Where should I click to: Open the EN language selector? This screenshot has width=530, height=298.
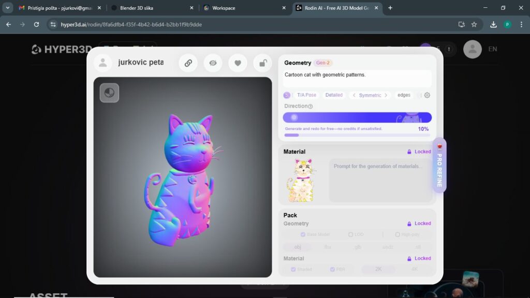[492, 49]
